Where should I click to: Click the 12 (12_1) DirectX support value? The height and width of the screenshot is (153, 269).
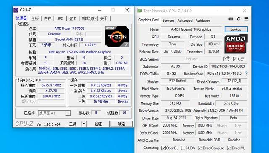pos(235,81)
